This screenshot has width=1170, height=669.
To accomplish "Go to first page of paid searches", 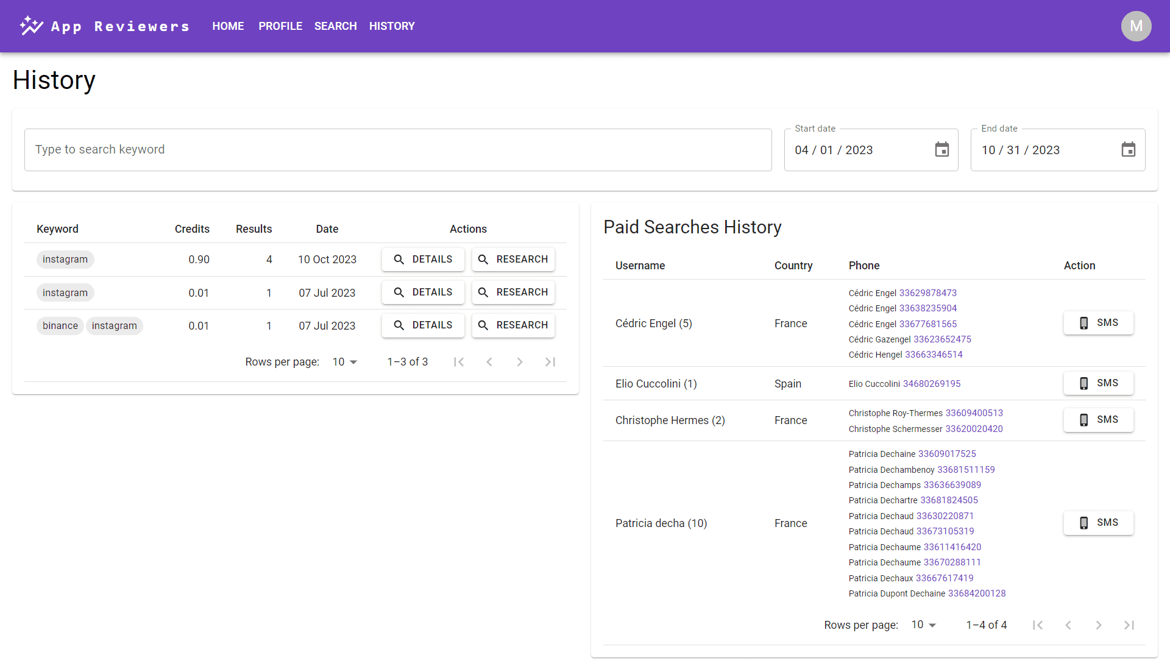I will [1038, 625].
